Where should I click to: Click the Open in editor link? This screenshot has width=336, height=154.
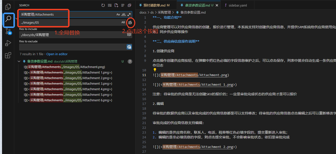(x=57, y=54)
